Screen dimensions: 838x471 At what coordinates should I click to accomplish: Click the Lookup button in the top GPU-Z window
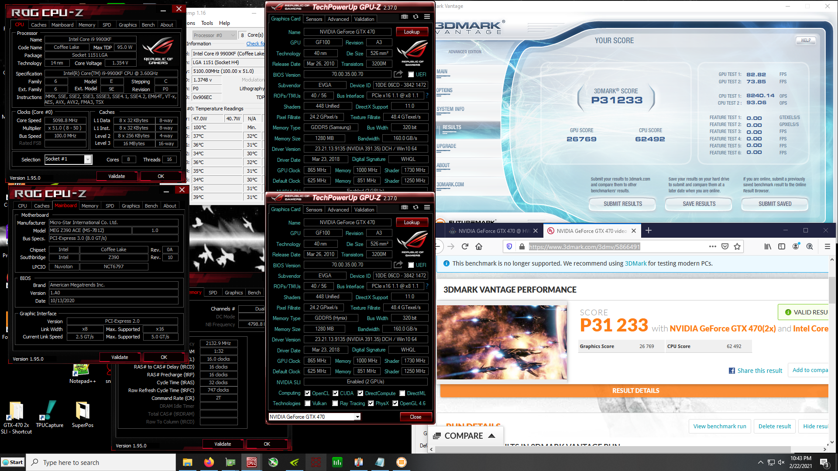(x=412, y=32)
